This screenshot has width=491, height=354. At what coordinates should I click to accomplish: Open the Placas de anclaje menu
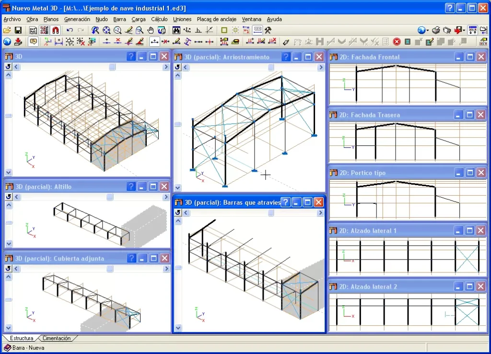[216, 19]
